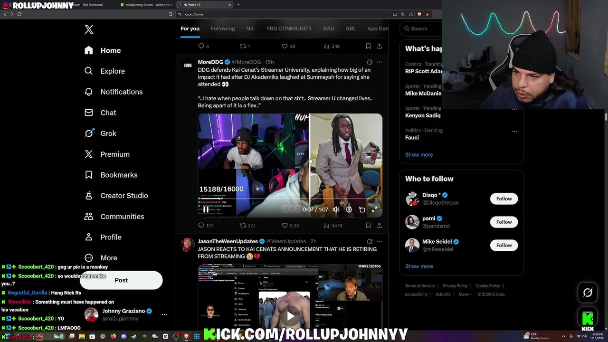Click the Post button
608x342 pixels.
[121, 280]
